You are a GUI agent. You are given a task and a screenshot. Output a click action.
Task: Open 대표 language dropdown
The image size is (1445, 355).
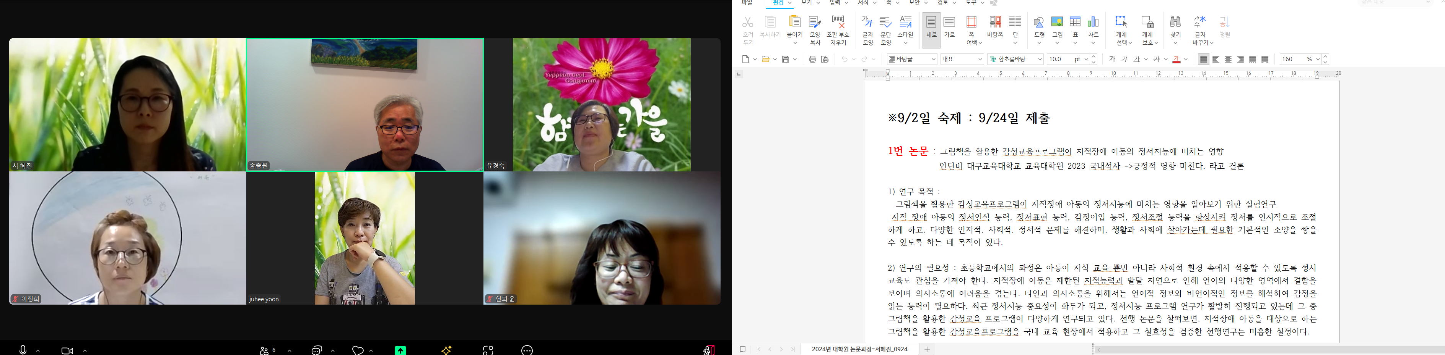pyautogui.click(x=962, y=59)
